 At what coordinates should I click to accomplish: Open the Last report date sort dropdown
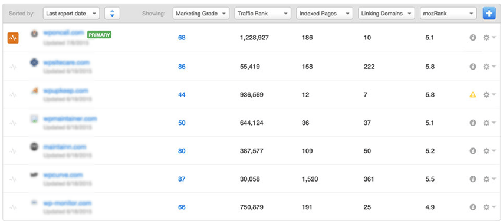tap(71, 14)
